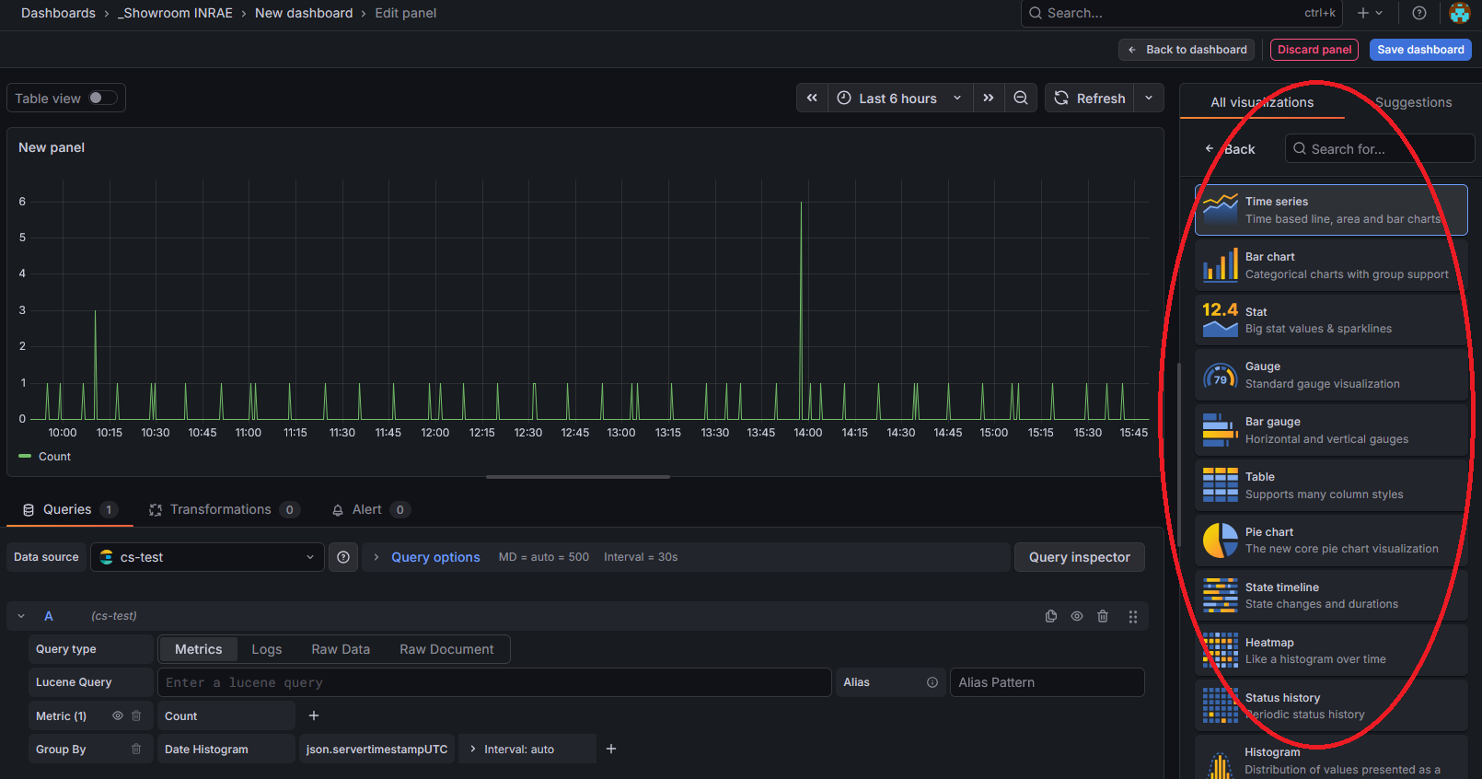1482x779 pixels.
Task: Select the Gauge visualization icon
Action: tap(1221, 375)
